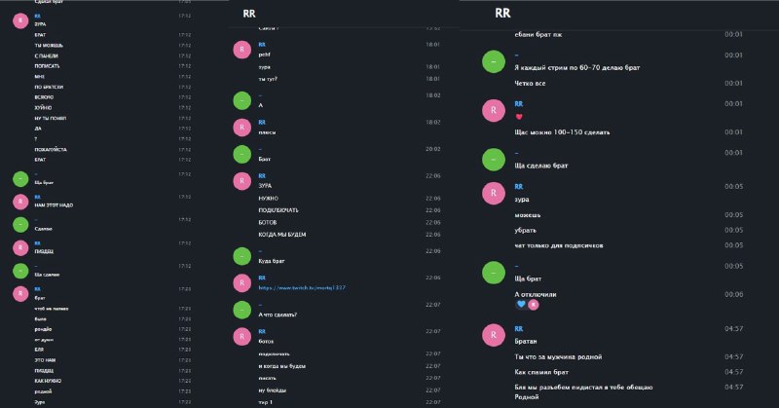Image resolution: width=779 pixels, height=408 pixels.
Task: Click the blue heart reaction under "А отключили"
Action: tap(521, 305)
